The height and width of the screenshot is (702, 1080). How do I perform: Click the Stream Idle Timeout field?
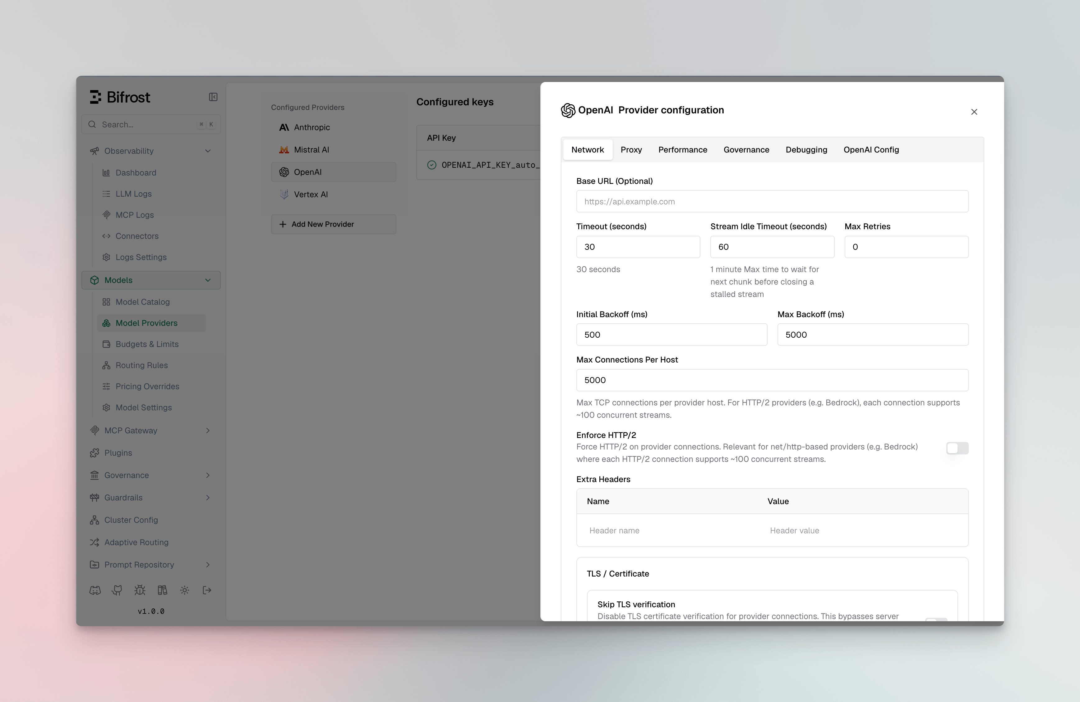[x=772, y=247]
